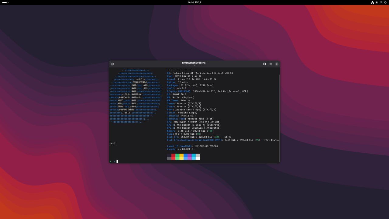Screen dimensions: 389x219
Task: Click the "Shell: zsh 5.9" line
Action: click(x=177, y=88)
